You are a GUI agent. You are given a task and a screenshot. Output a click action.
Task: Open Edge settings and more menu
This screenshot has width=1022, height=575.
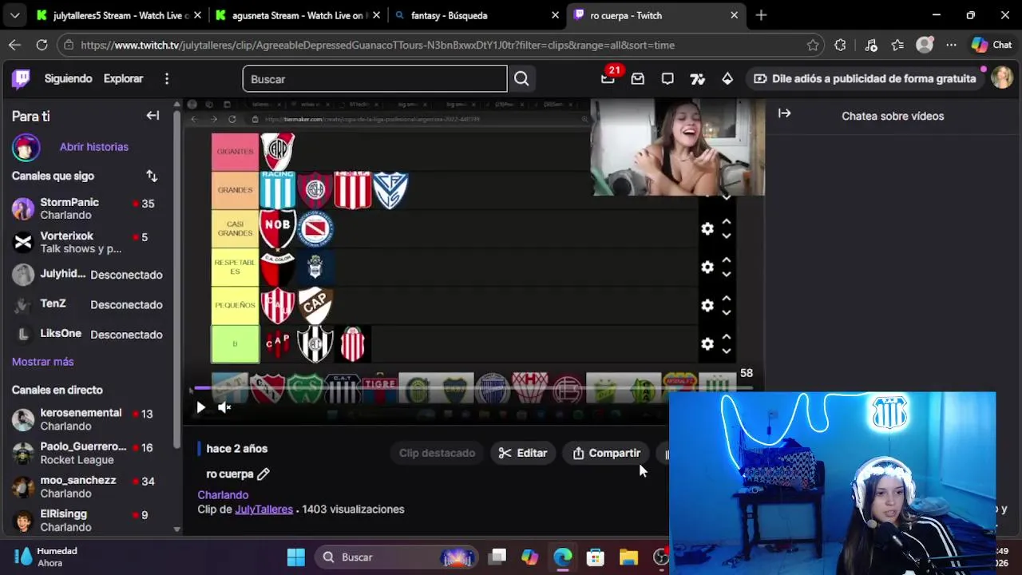951,46
